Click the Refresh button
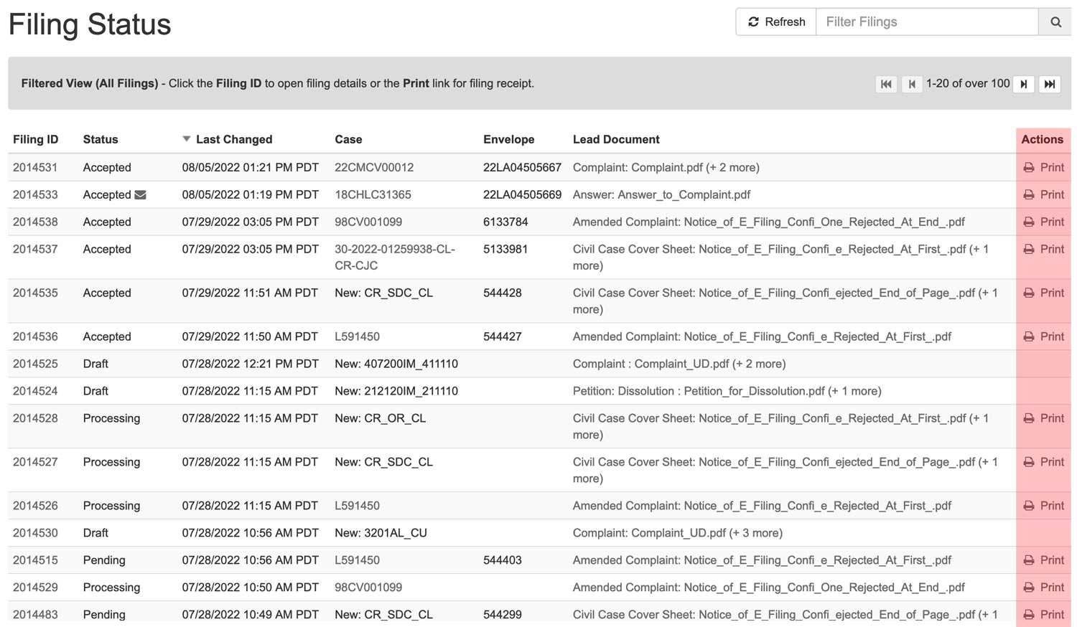Viewport: 1077px width, 627px height. [776, 22]
